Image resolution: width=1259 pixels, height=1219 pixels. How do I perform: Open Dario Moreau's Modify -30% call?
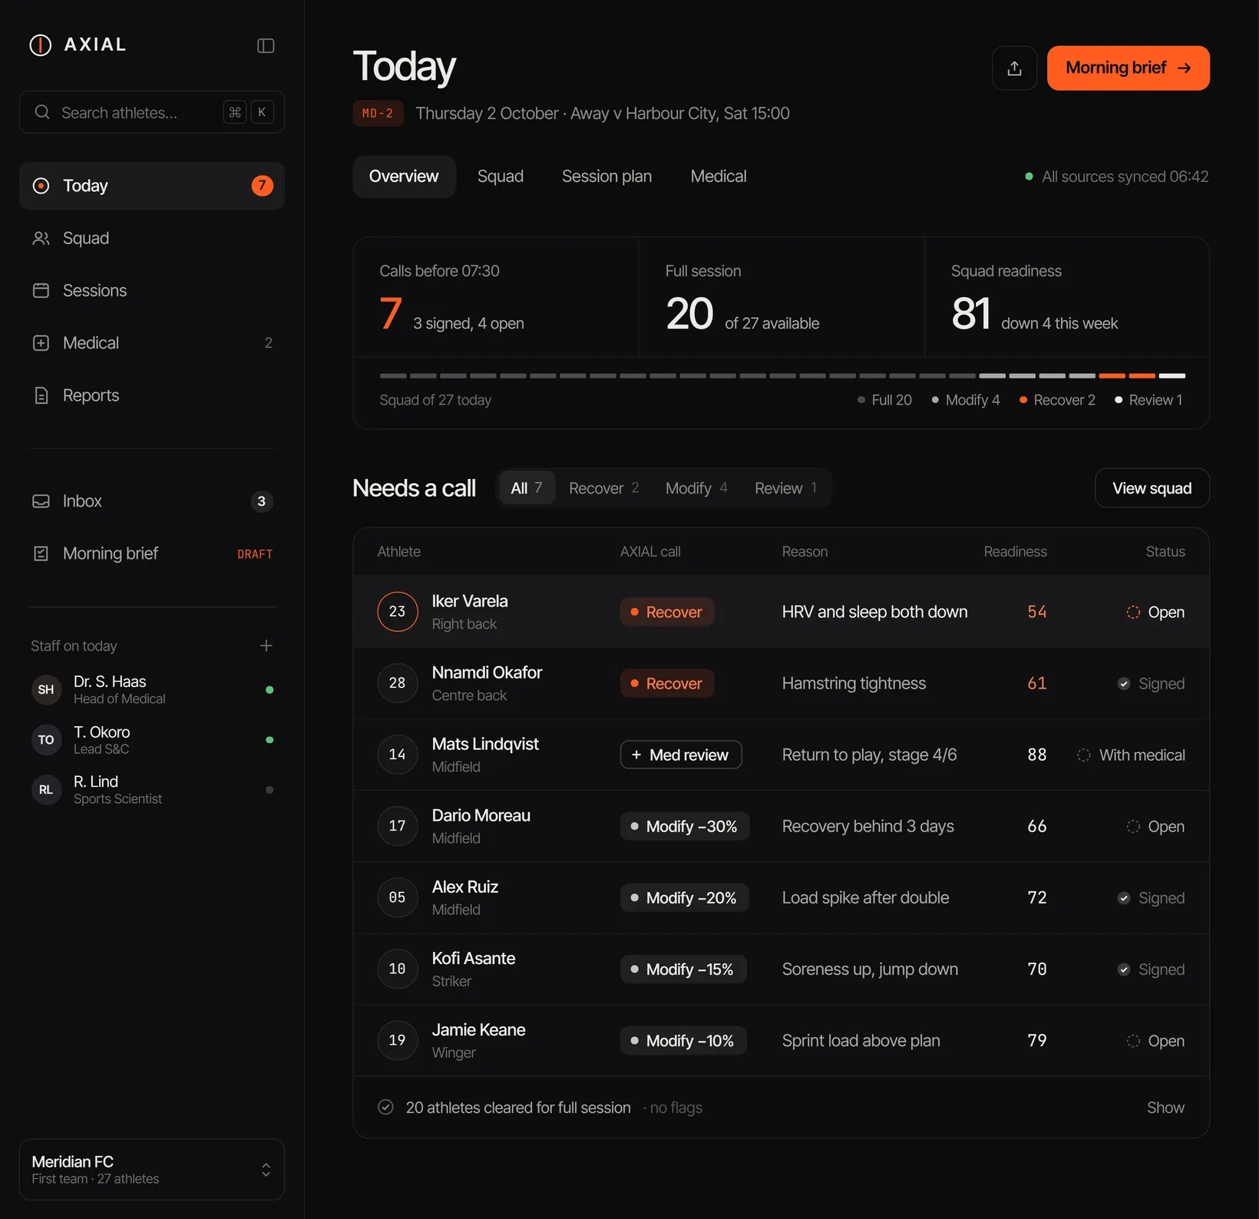(685, 826)
